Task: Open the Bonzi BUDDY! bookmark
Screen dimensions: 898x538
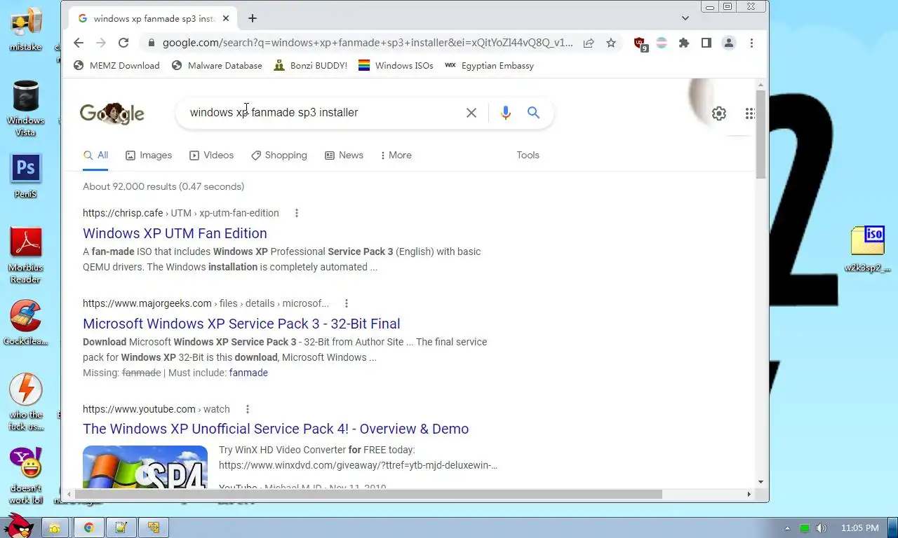Action: [x=310, y=65]
